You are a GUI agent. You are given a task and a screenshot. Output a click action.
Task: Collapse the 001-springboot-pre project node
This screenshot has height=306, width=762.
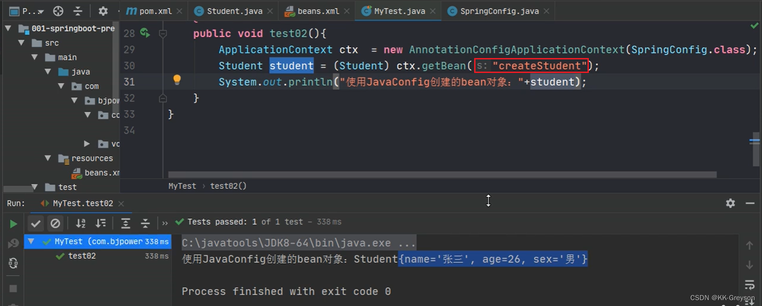pyautogui.click(x=8, y=28)
